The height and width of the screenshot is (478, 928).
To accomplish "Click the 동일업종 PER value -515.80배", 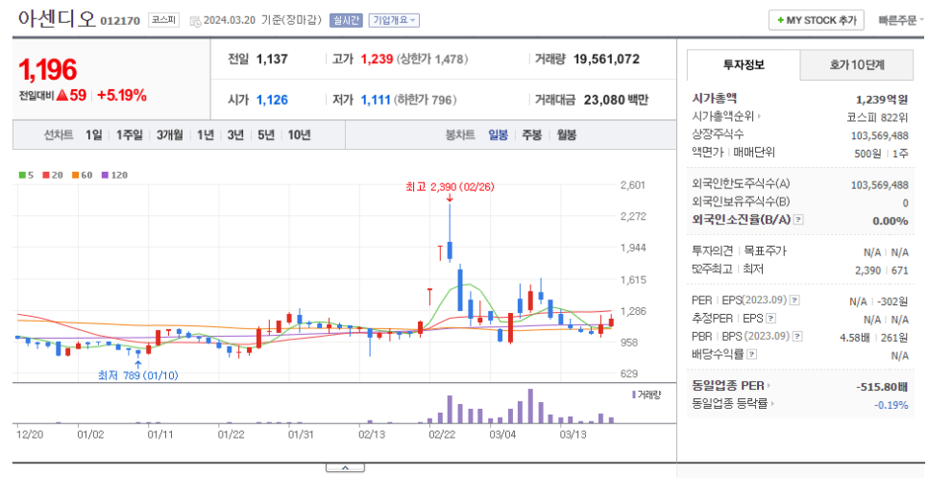I will [x=882, y=387].
